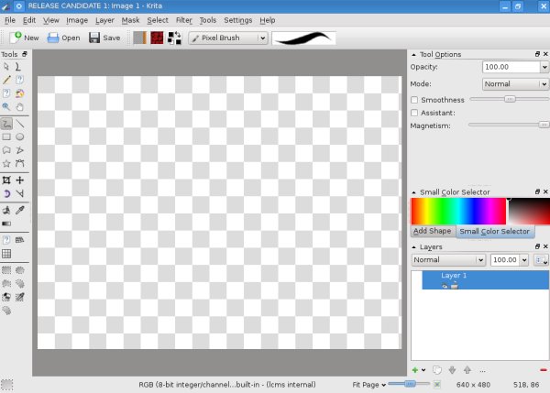Open the Pixel Brush dropdown
The height and width of the screenshot is (393, 550).
228,38
